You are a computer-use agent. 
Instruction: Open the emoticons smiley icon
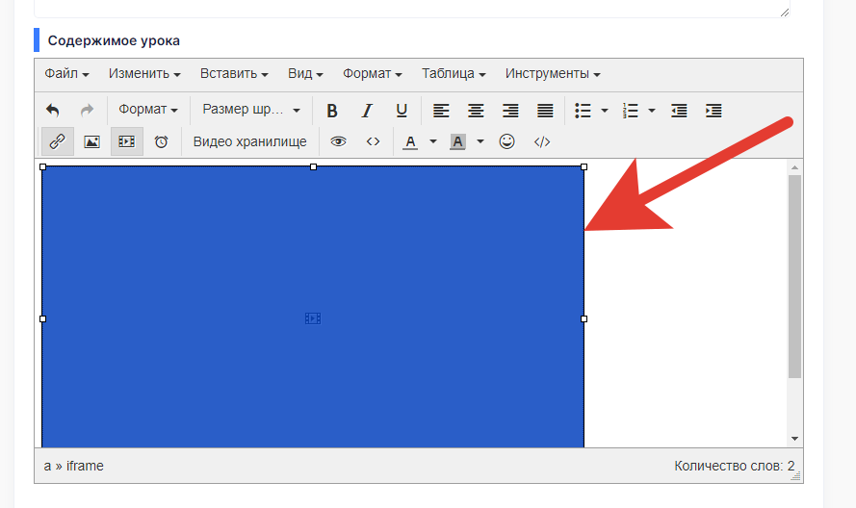[x=506, y=141]
